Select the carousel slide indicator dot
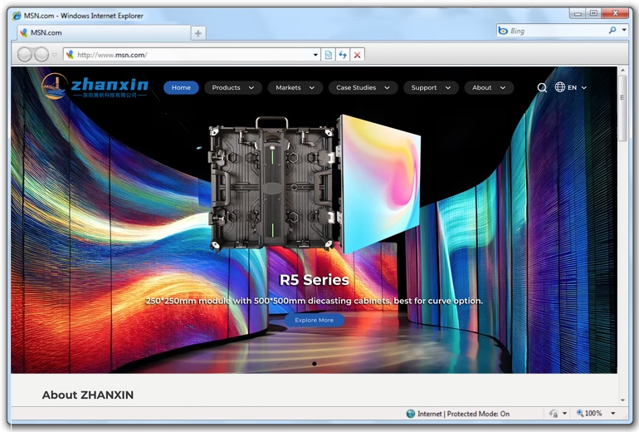Viewport: 639px width, 432px height. pyautogui.click(x=314, y=364)
